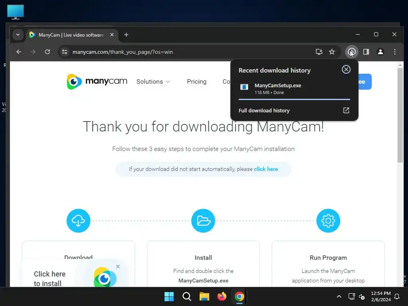
Task: Click the install app icon in address bar
Action: tap(319, 52)
